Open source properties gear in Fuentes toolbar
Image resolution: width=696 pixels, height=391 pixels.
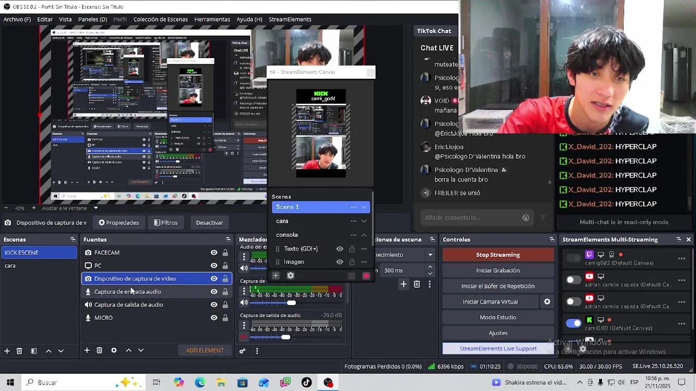point(114,350)
